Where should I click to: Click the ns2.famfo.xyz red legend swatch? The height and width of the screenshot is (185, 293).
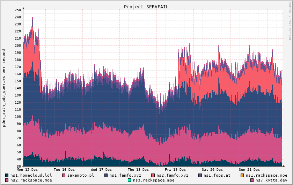pos(153,175)
